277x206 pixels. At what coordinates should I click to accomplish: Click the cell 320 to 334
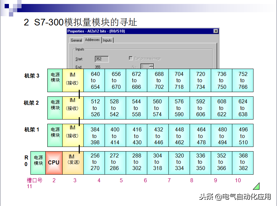click(179, 163)
